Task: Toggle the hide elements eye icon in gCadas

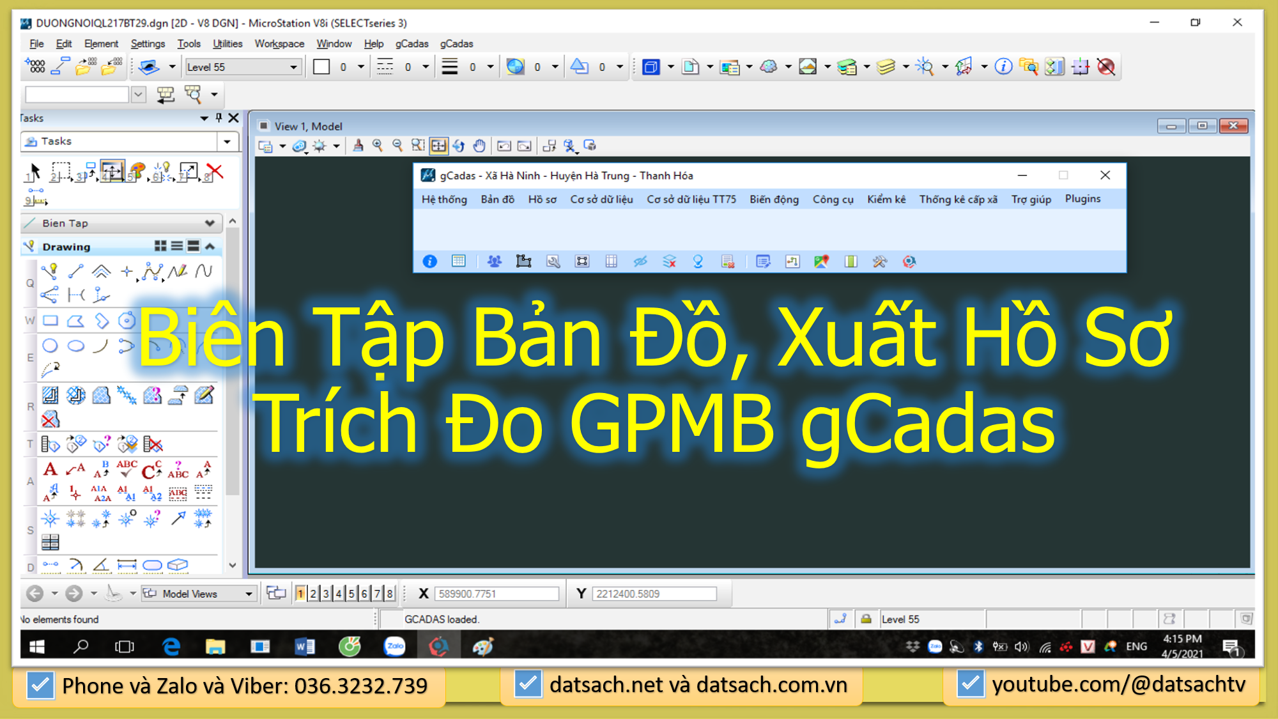Action: click(x=640, y=261)
